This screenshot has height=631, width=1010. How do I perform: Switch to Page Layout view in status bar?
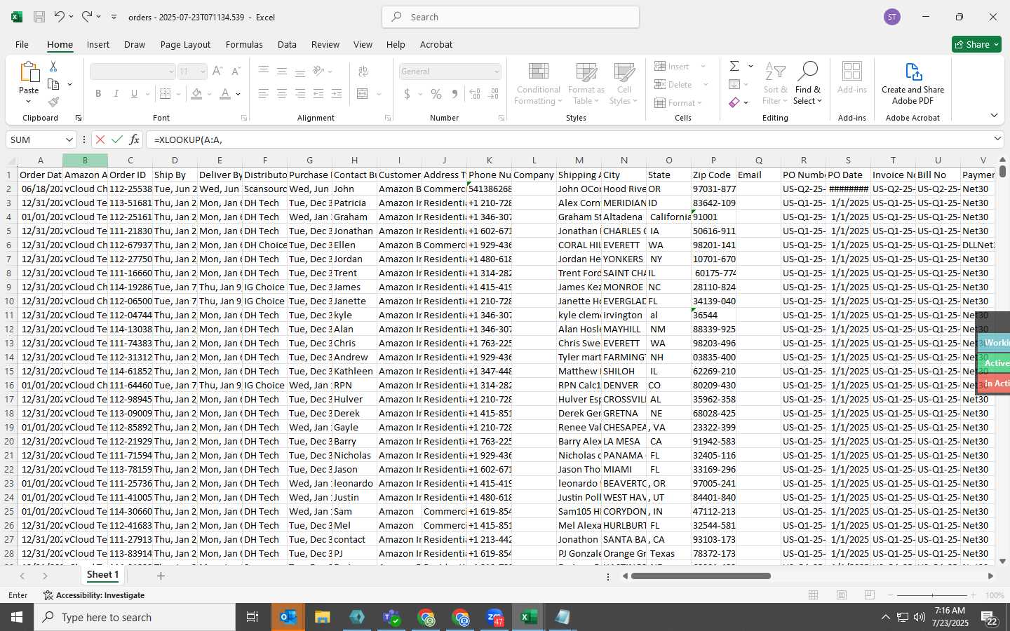[842, 595]
